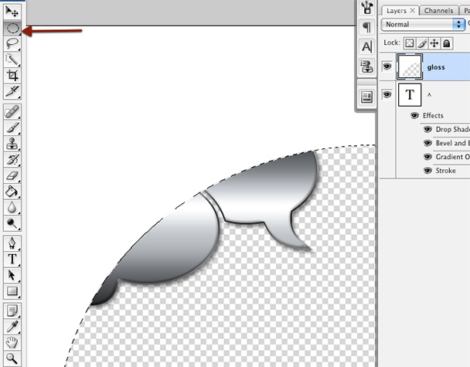The image size is (470, 367).
Task: Open the Normal blend mode dropdown
Action: 423,24
